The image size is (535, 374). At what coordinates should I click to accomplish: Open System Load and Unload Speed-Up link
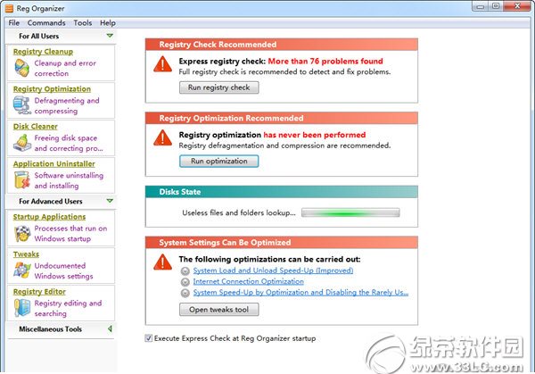273,270
